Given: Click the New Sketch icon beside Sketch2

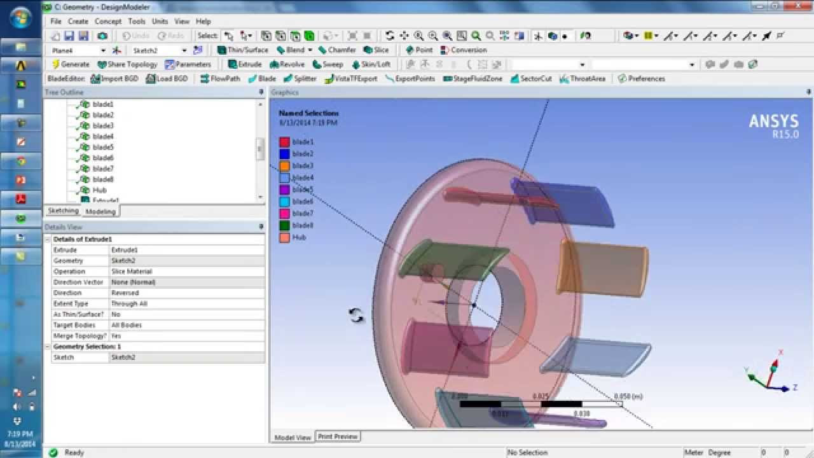Looking at the screenshot, I should click(x=198, y=50).
